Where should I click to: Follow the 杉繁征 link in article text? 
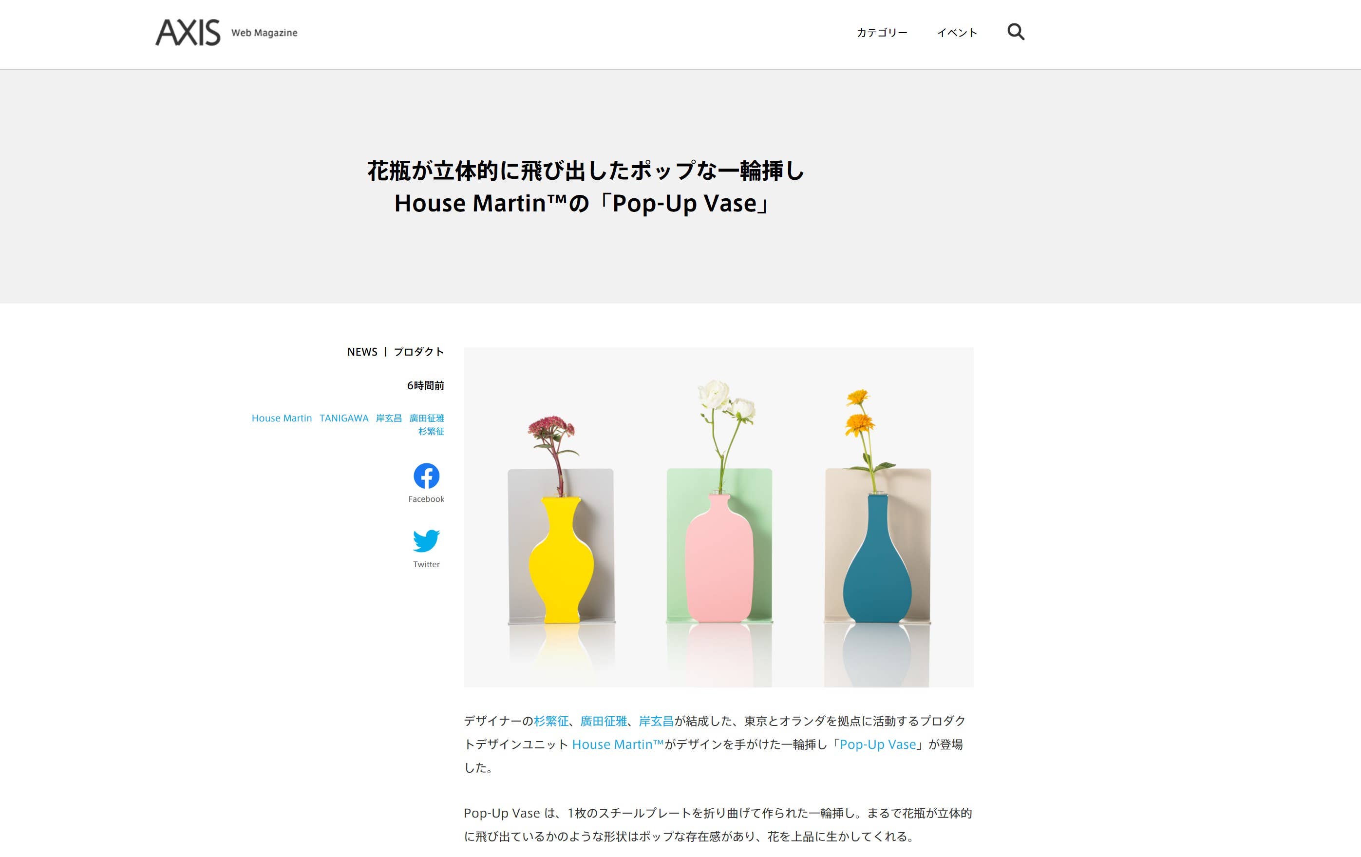551,721
